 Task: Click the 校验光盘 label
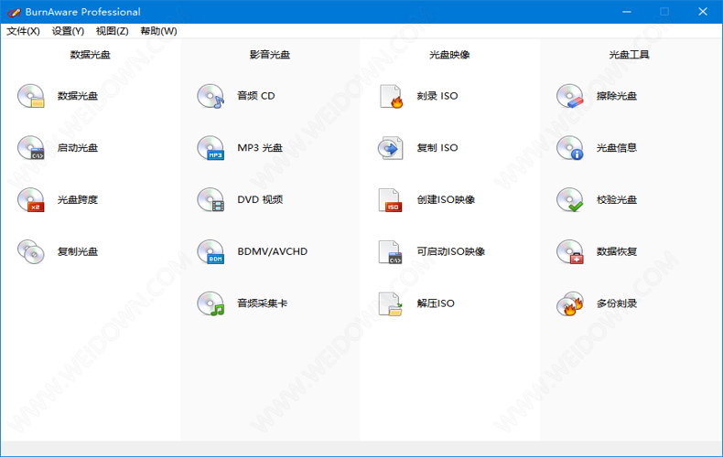click(617, 200)
